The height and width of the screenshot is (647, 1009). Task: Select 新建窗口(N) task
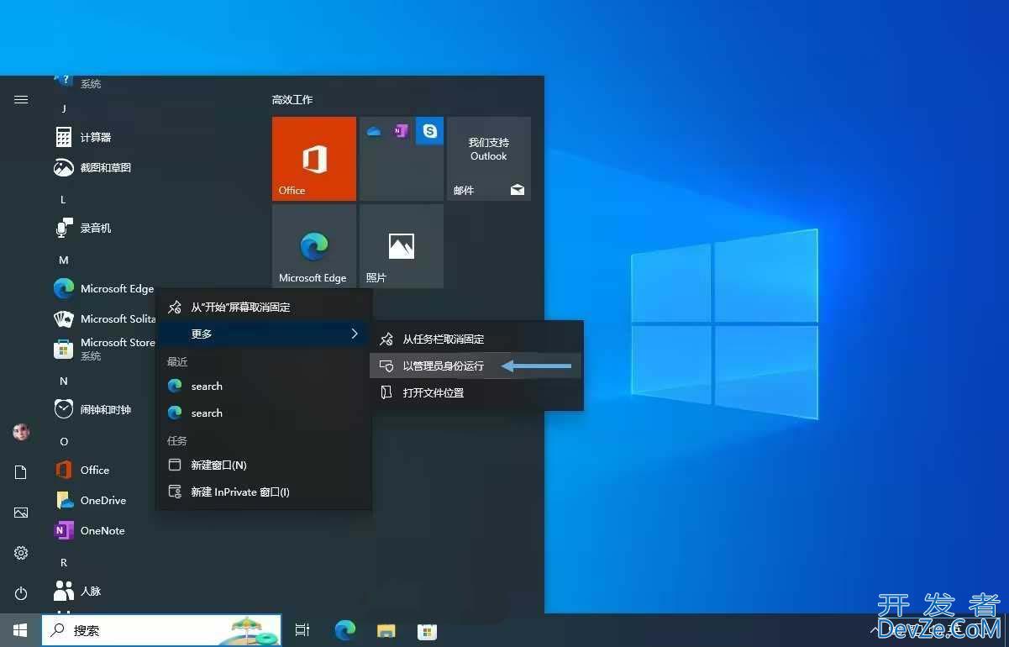tap(264, 465)
